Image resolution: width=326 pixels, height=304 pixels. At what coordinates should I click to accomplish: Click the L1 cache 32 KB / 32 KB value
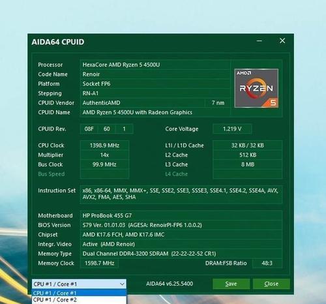point(248,145)
